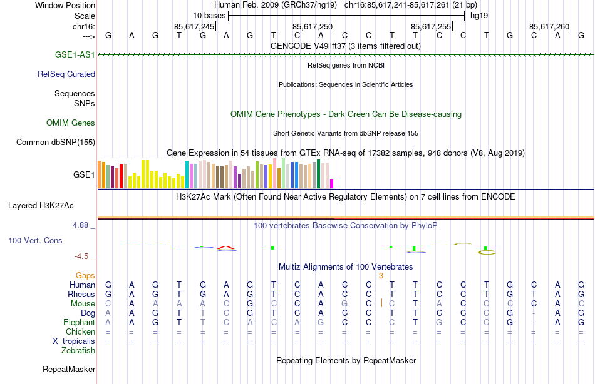Click the Sequences track label
Image resolution: width=595 pixels, height=384 pixels.
75,93
